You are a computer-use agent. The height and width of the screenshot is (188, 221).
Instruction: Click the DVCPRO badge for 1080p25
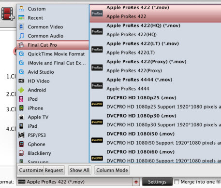click(x=97, y=104)
